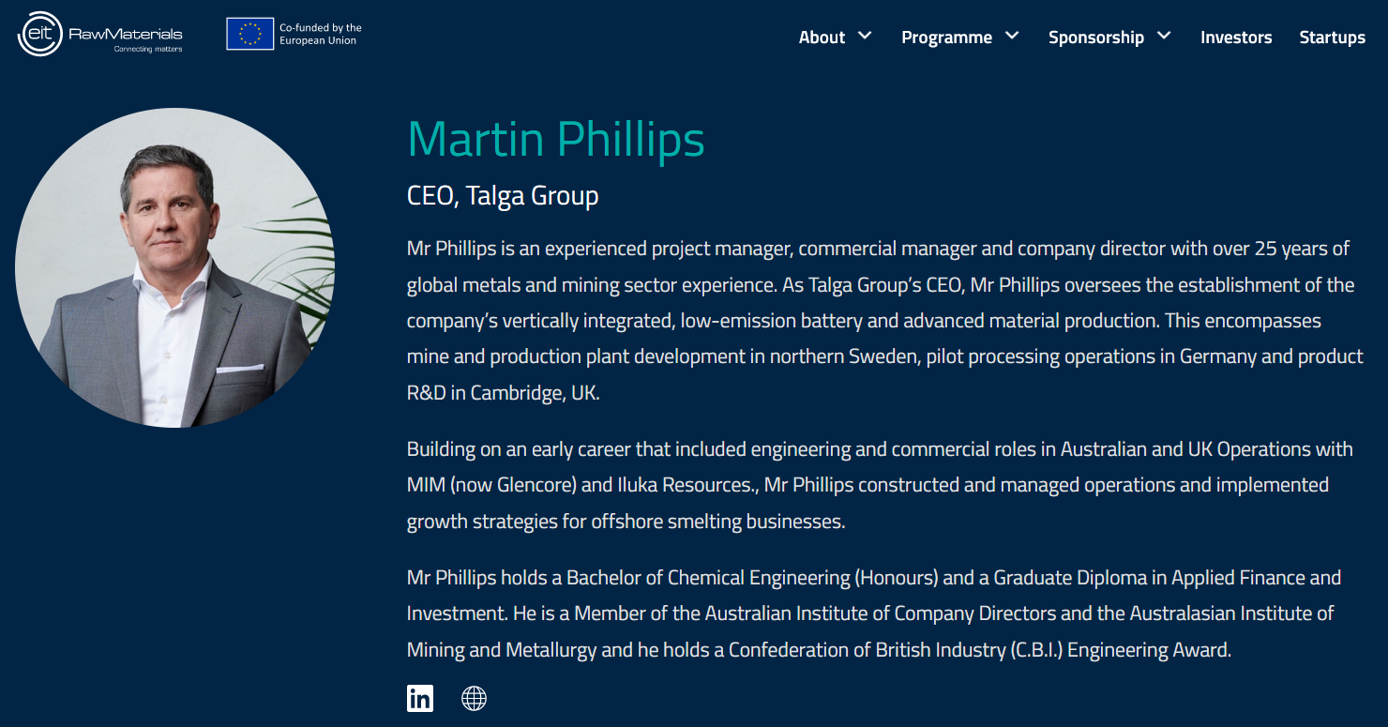The height and width of the screenshot is (727, 1388).
Task: Expand the Programme dropdown chevron
Action: [1012, 36]
